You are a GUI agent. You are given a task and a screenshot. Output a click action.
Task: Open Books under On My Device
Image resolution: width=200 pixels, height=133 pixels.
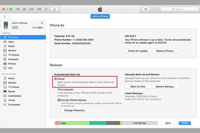click(23, 92)
